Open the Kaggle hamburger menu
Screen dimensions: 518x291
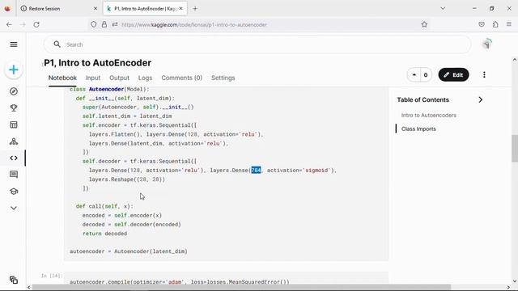tap(14, 44)
